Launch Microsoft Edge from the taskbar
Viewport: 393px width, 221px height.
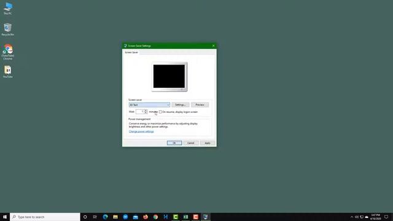click(x=105, y=217)
